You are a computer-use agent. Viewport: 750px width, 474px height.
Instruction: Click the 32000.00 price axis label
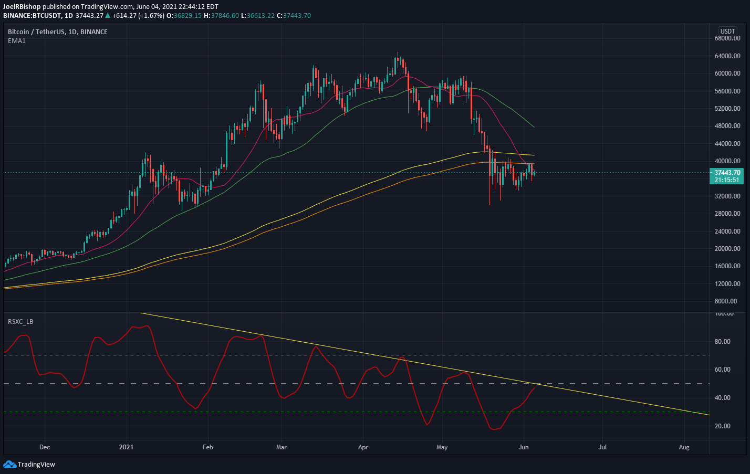[x=727, y=196]
